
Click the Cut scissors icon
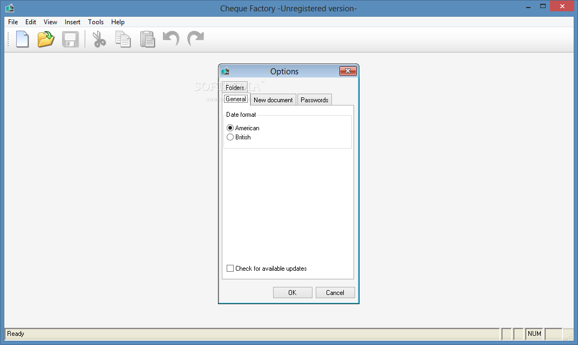(99, 39)
